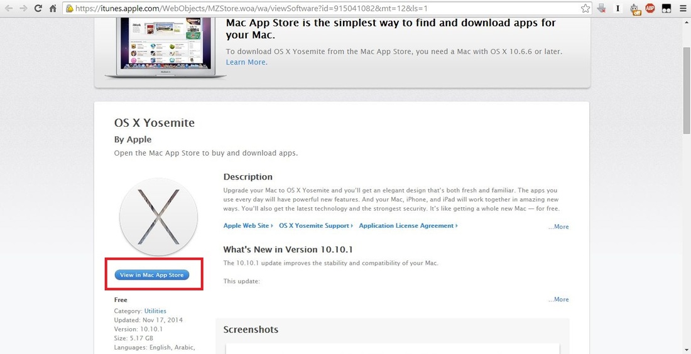Click the '10.10.1 update improves the stability' sentence
The image size is (691, 354).
pos(331,263)
